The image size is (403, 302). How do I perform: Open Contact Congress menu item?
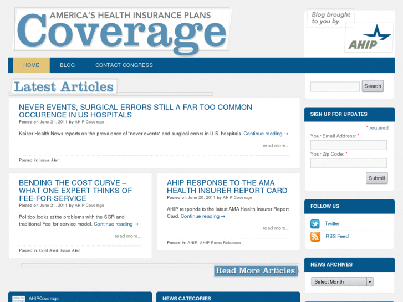click(124, 65)
